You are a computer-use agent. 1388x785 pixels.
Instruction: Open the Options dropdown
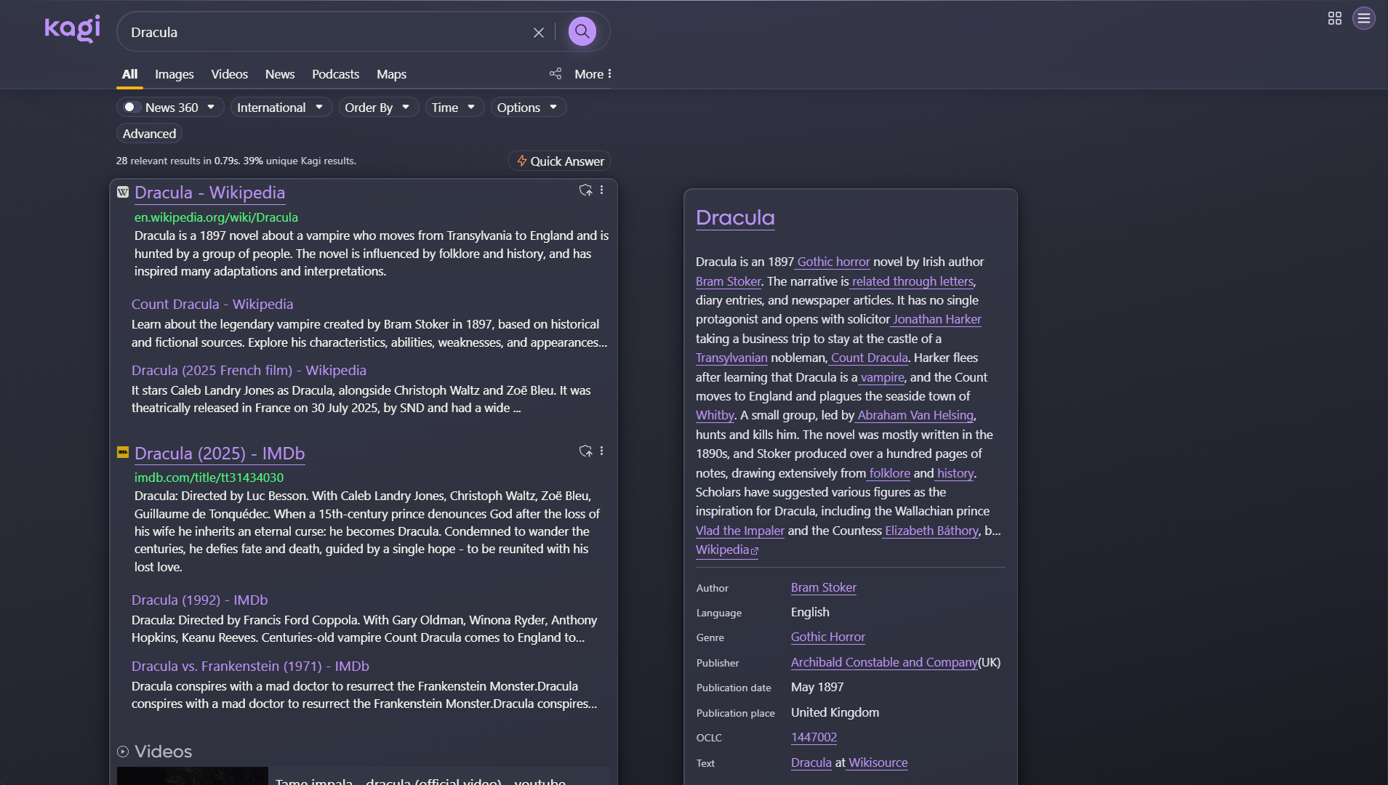point(528,108)
